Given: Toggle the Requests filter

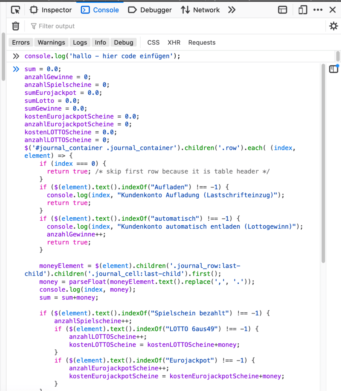Looking at the screenshot, I should pyautogui.click(x=202, y=42).
